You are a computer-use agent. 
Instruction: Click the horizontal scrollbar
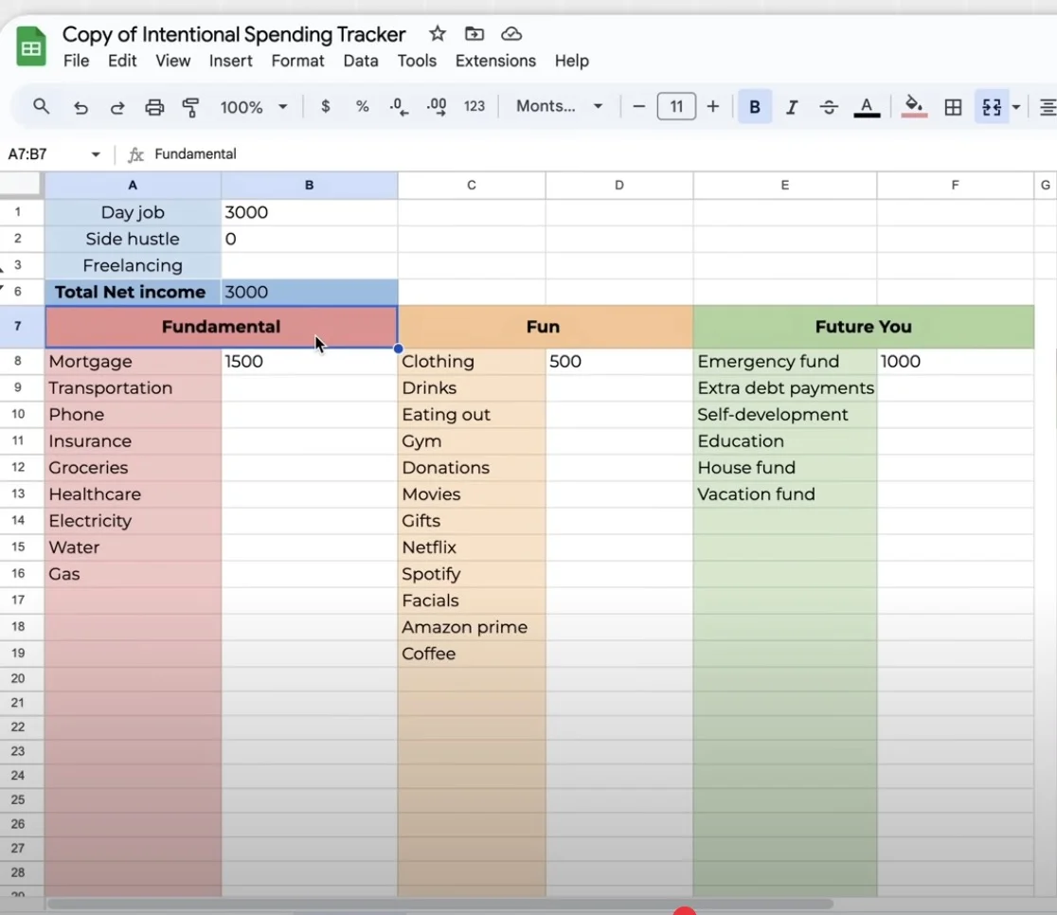[x=440, y=904]
